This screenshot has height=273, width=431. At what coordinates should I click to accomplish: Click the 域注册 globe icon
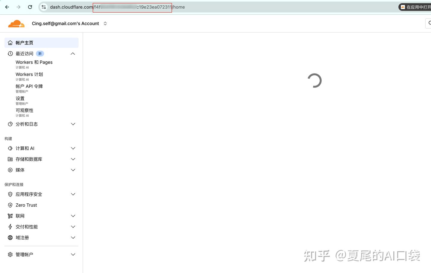click(x=10, y=237)
